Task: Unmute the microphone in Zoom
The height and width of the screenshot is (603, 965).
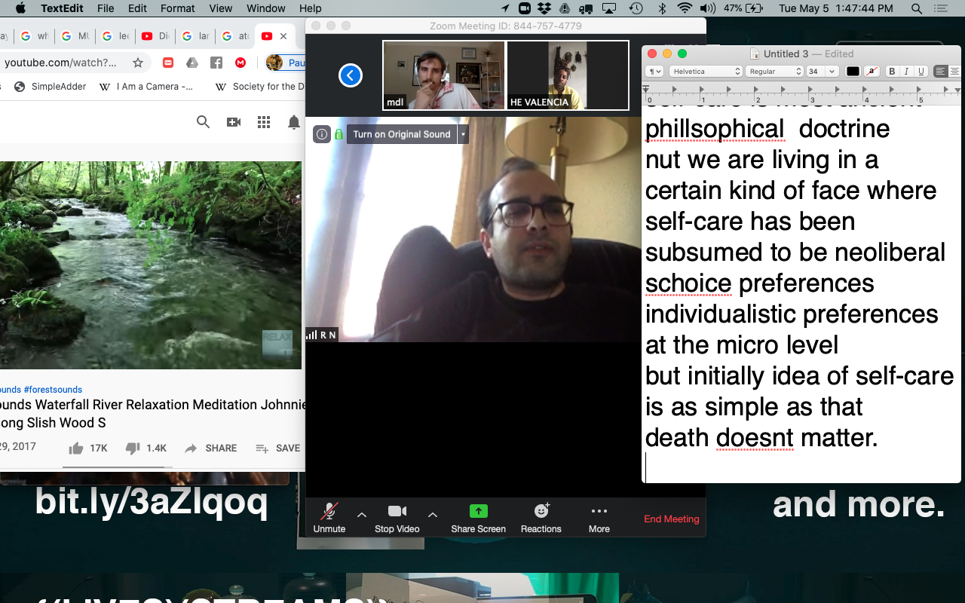Action: [x=329, y=518]
